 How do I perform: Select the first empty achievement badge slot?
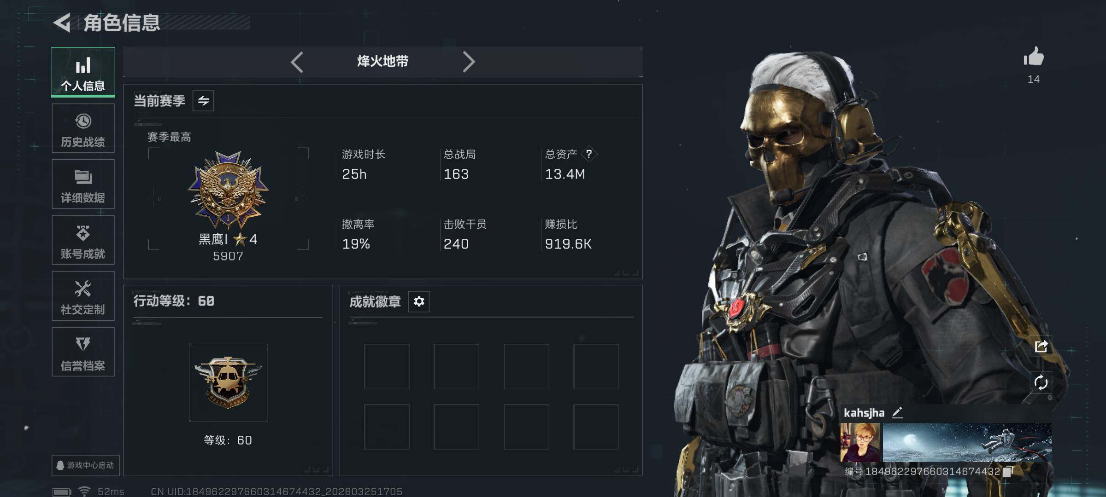pyautogui.click(x=387, y=367)
